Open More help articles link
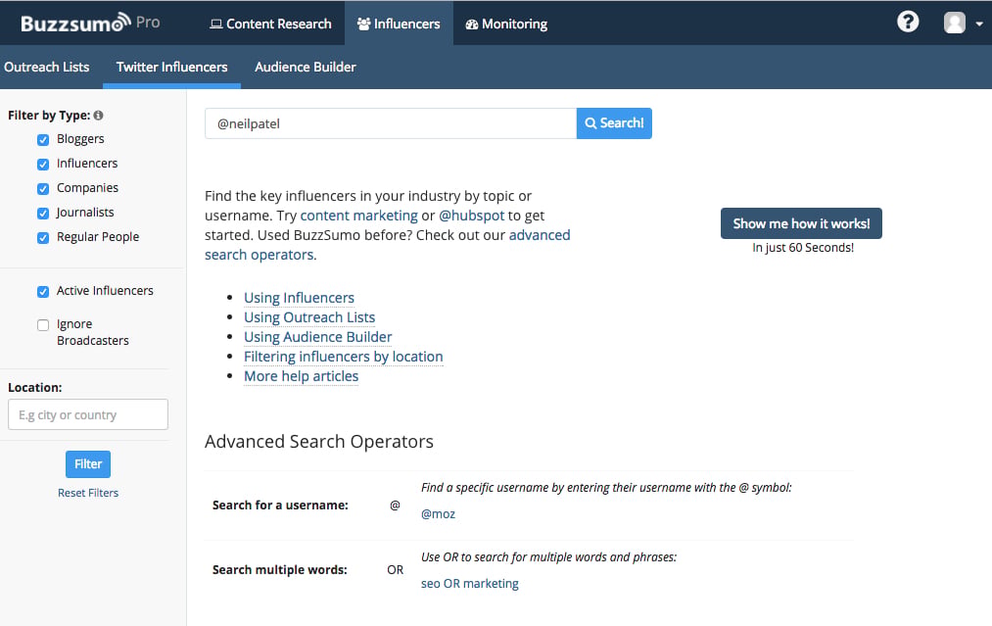This screenshot has height=626, width=992. [302, 376]
